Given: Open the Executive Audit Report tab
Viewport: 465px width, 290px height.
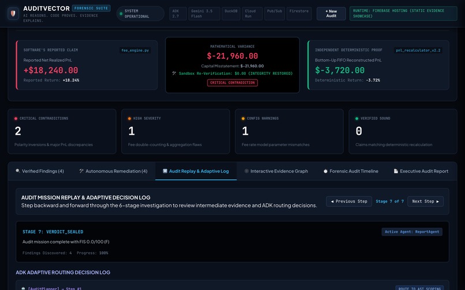Looking at the screenshot, I should (421, 171).
